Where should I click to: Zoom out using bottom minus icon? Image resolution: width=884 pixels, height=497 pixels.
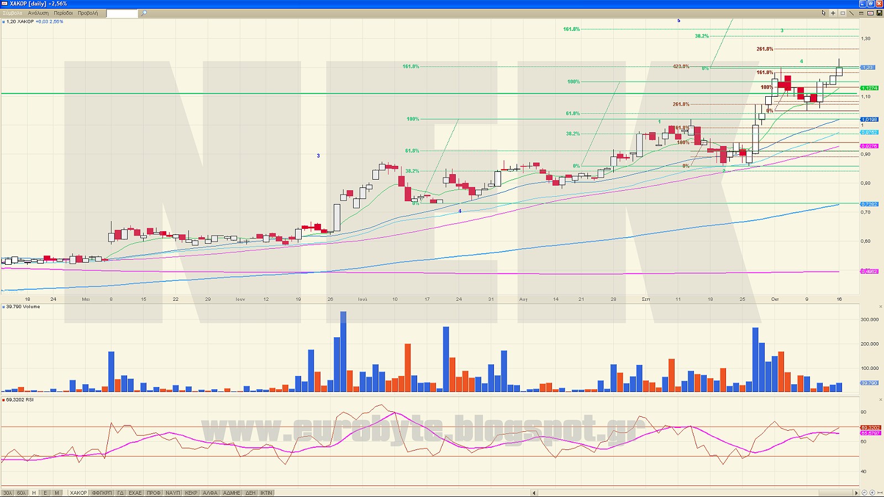[864, 493]
